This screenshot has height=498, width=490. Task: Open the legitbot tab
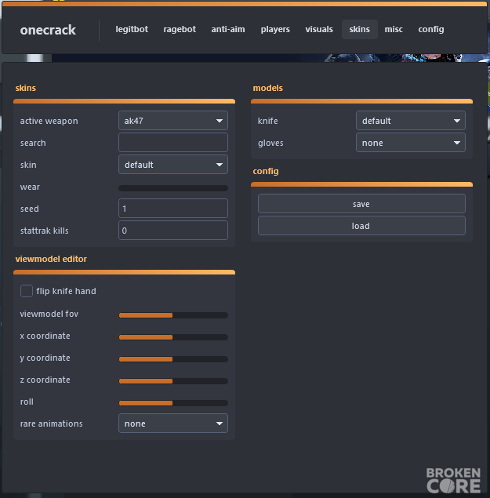(x=132, y=29)
